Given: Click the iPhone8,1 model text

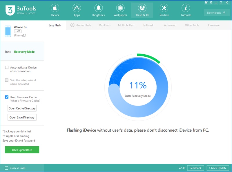Looking at the screenshot, I should click(20, 35).
